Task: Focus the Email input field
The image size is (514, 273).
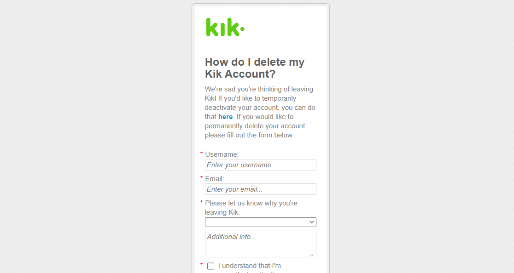Action: [260, 189]
